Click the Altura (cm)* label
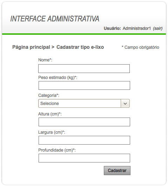This screenshot has width=168, height=186. (x=50, y=114)
